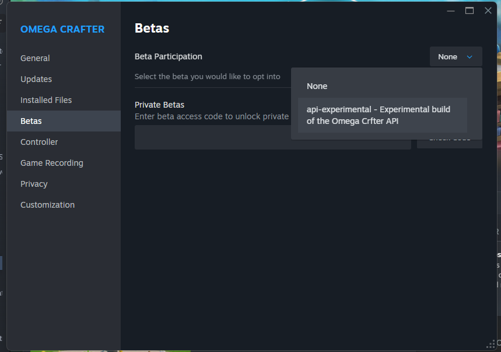Switch to the Updates section
Image resolution: width=501 pixels, height=352 pixels.
coord(36,79)
